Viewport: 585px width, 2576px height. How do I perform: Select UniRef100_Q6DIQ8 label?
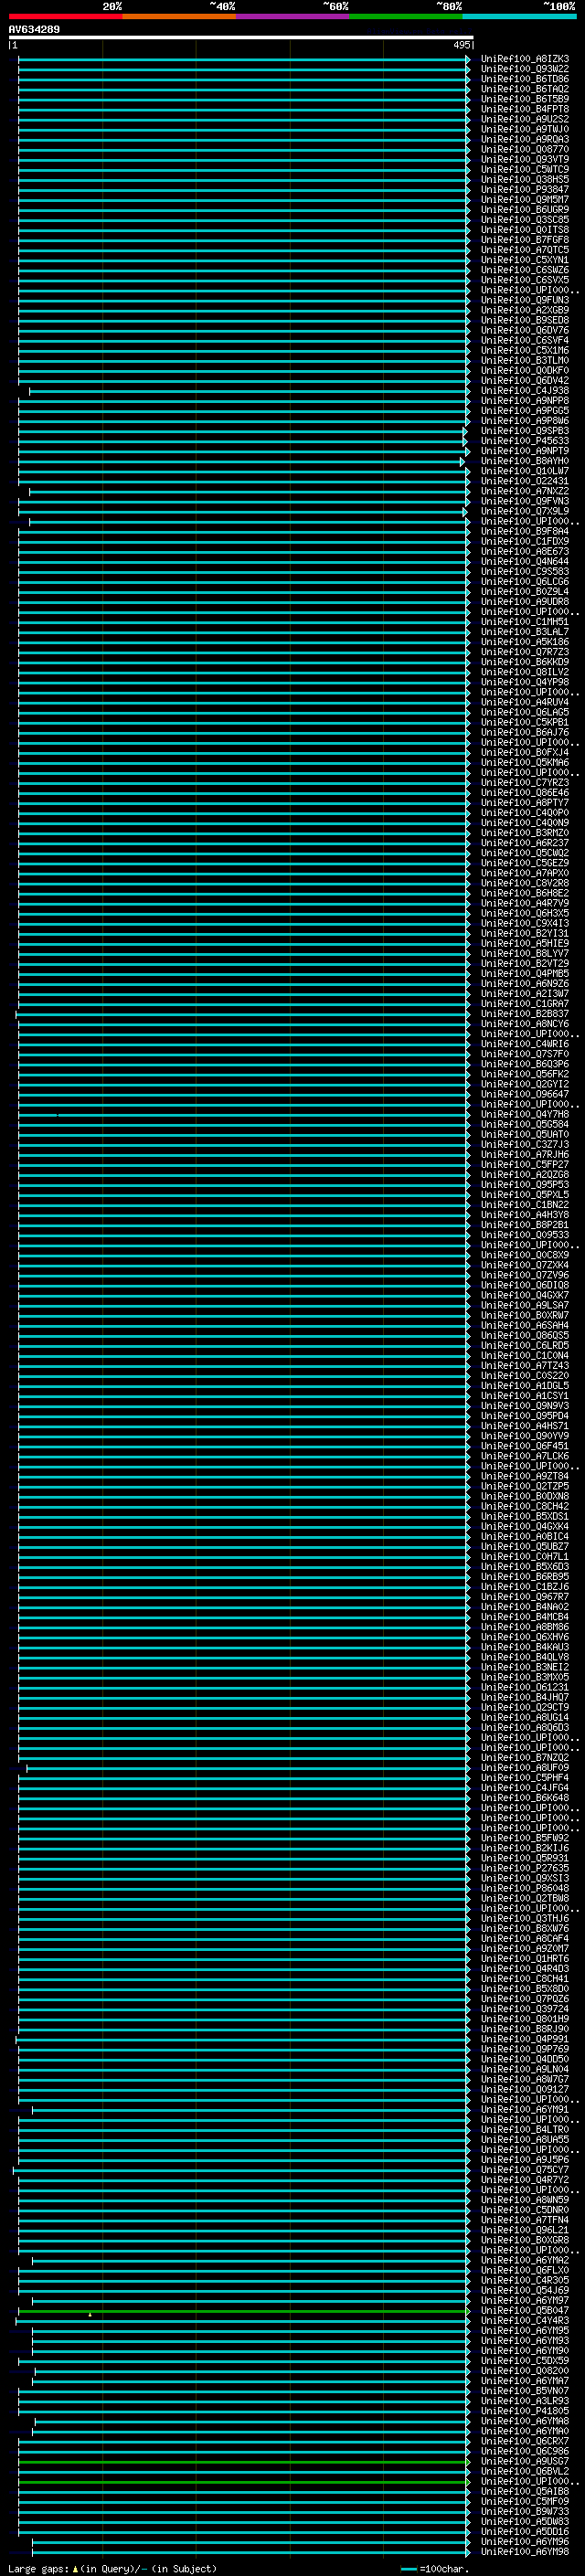pos(525,1285)
